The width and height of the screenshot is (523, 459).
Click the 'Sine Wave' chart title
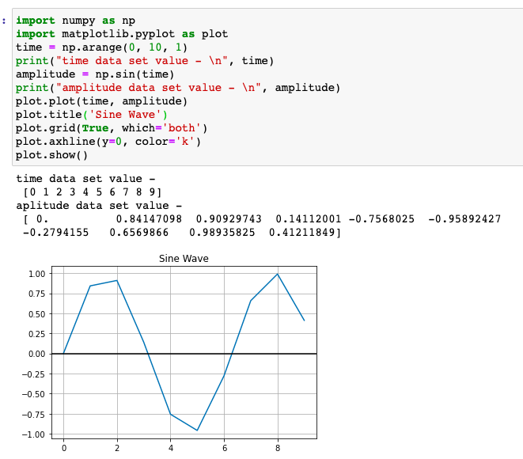(x=184, y=259)
